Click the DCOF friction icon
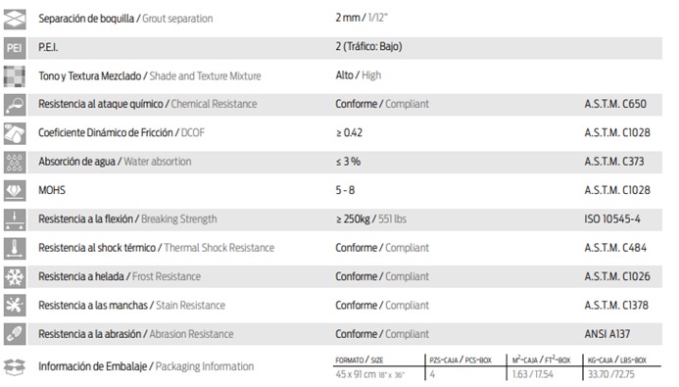 click(x=15, y=133)
